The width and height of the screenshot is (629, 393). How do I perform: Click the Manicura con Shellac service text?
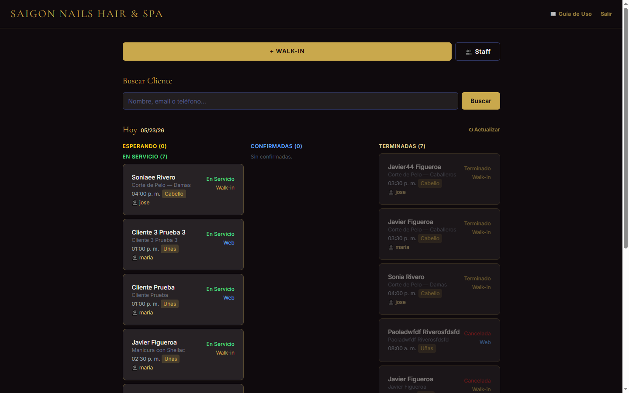coord(158,350)
